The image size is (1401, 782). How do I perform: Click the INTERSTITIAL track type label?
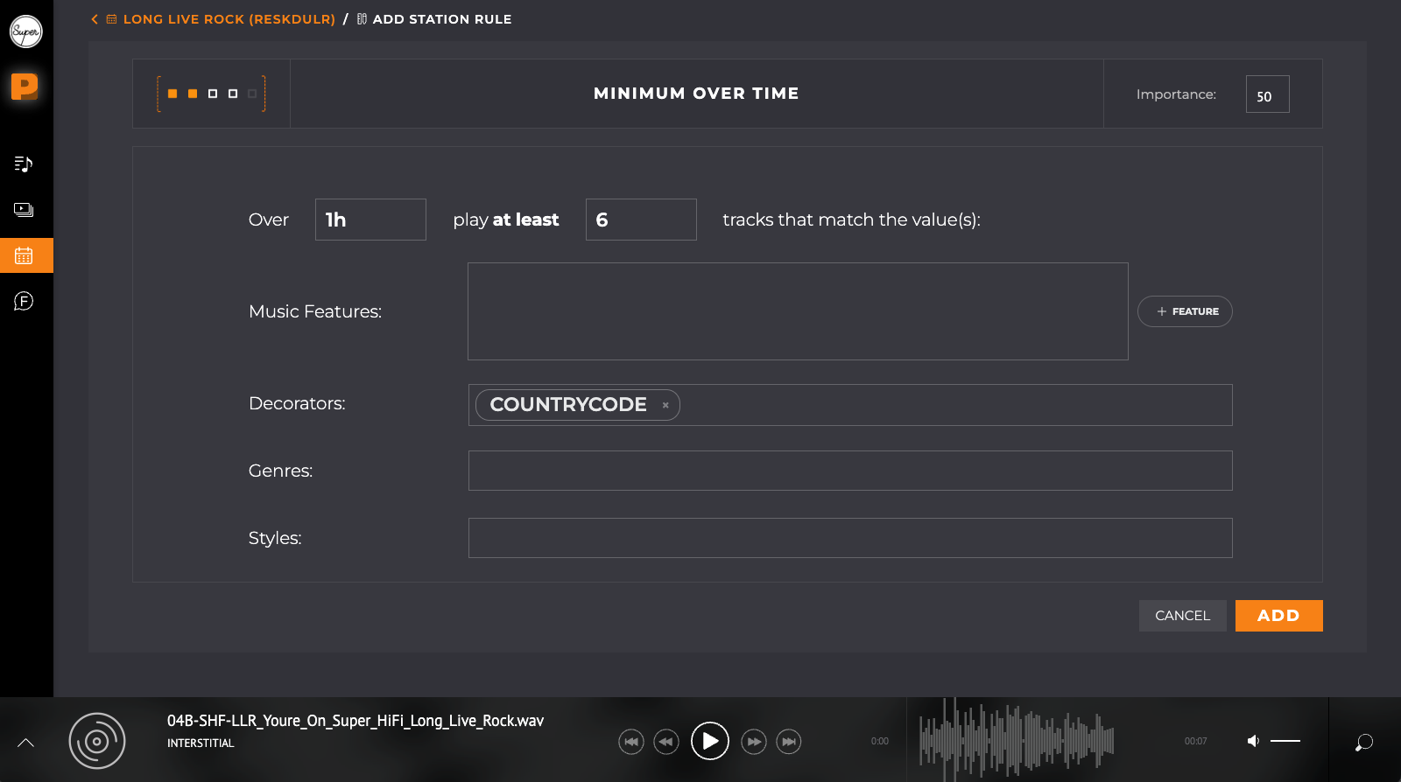tap(201, 744)
